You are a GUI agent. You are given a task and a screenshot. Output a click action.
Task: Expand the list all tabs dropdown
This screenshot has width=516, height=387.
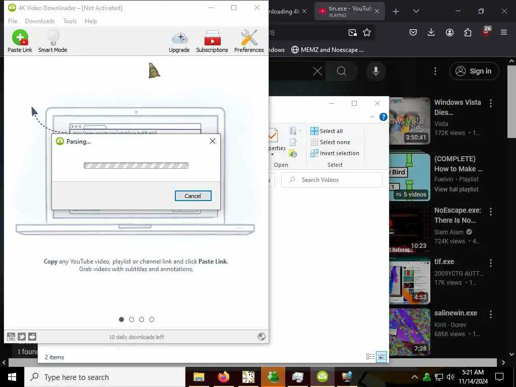coord(416,11)
